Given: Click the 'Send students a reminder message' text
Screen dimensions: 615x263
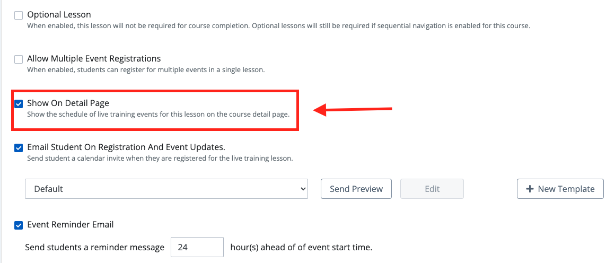Looking at the screenshot, I should click(94, 248).
